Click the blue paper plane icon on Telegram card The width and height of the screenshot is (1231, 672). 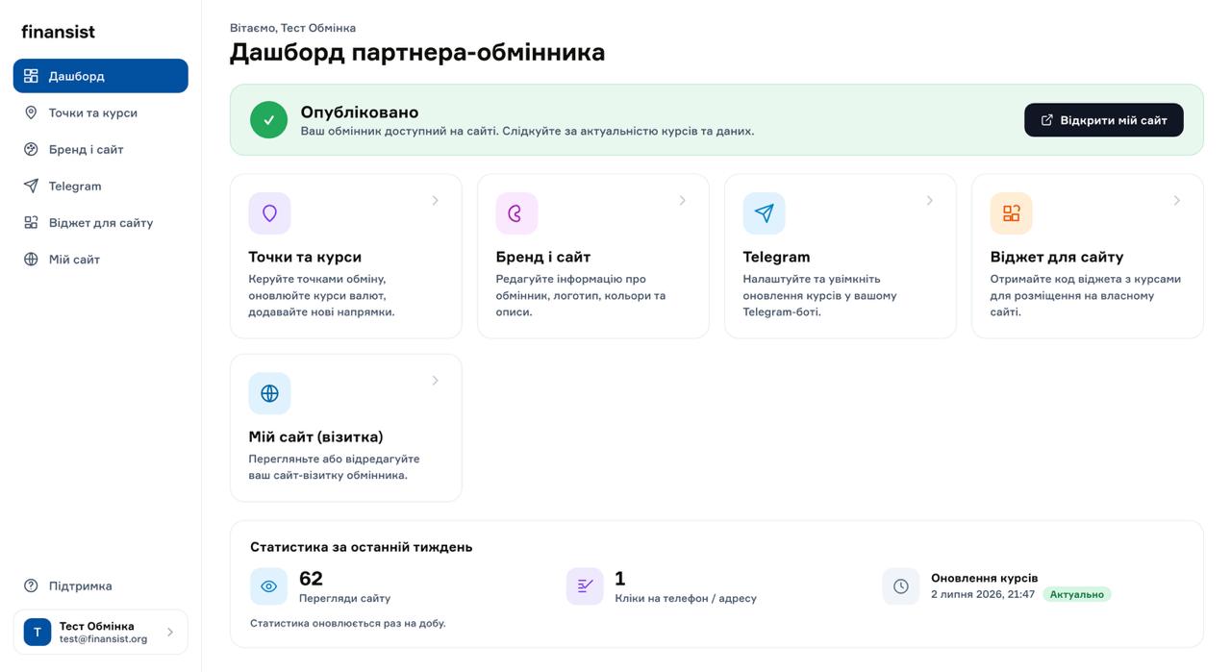(x=764, y=213)
